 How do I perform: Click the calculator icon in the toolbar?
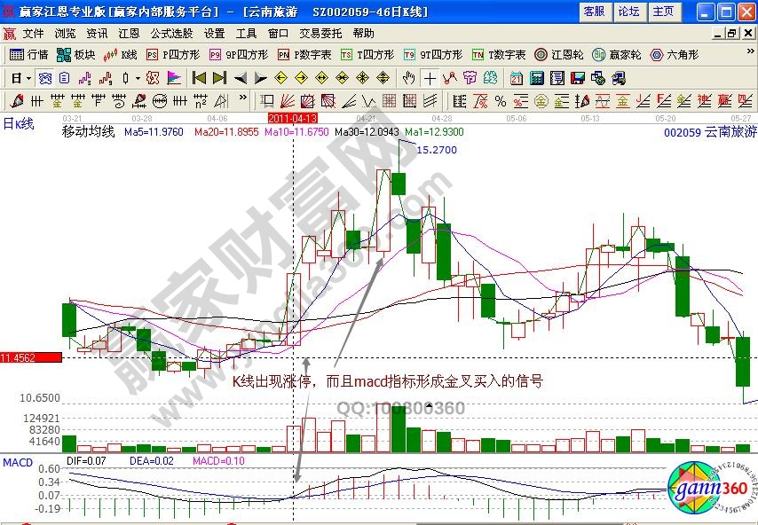(536, 77)
